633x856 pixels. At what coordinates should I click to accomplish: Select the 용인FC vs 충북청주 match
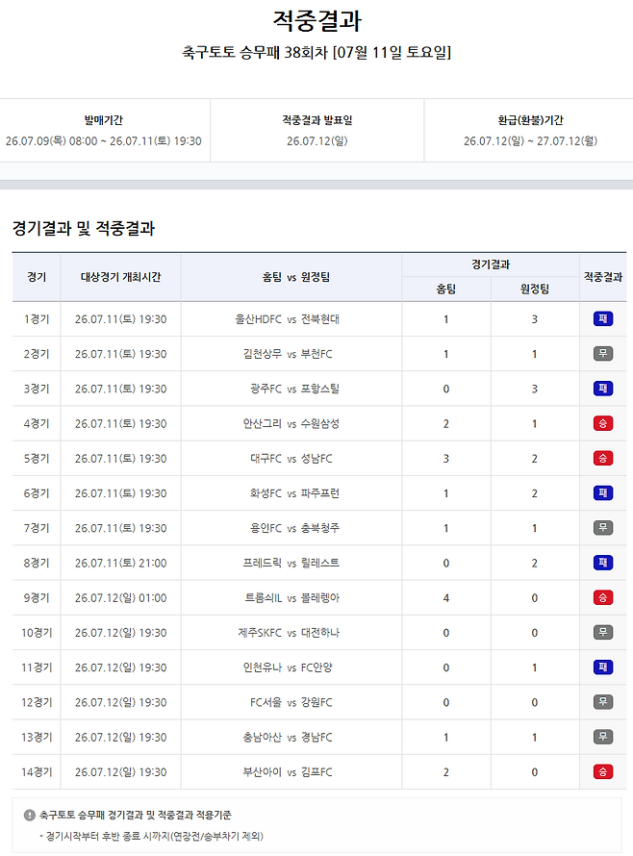point(294,528)
